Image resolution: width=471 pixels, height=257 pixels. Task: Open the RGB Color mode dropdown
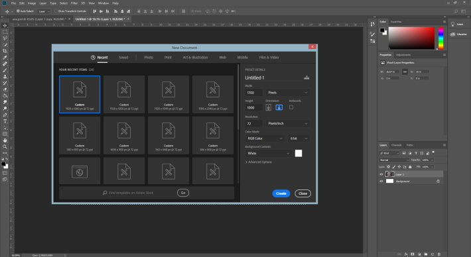pos(265,138)
